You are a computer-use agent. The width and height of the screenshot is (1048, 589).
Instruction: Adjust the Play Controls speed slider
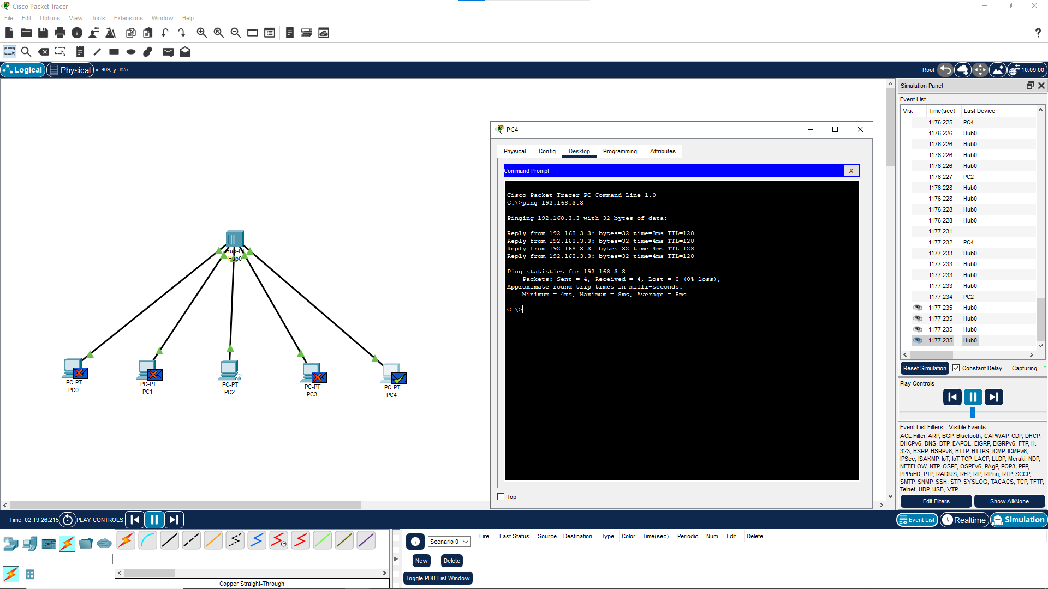pos(973,413)
